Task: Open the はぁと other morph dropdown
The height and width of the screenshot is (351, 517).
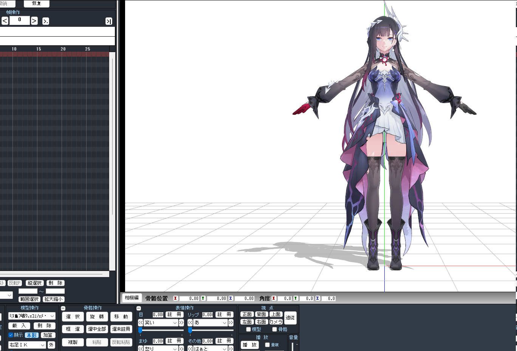Action: (x=211, y=349)
